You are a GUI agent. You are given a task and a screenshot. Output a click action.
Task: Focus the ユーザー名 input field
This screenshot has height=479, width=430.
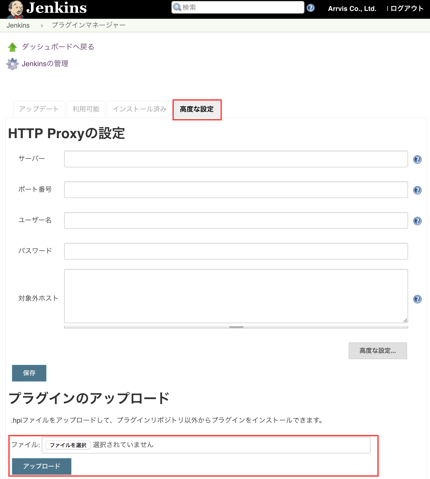[x=236, y=220]
